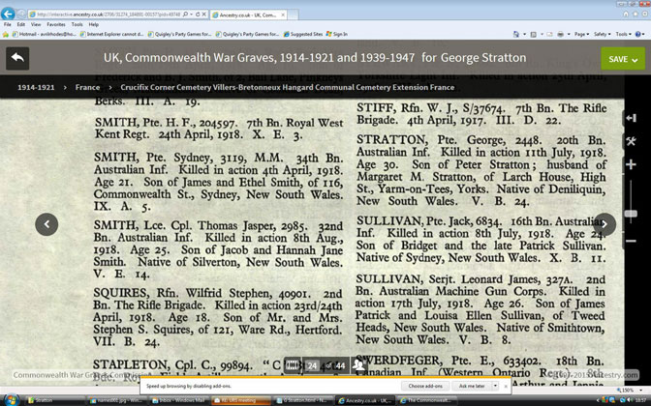Viewport: 651px width, 406px height.
Task: Dismiss the add-ons notification bar
Action: 506,386
